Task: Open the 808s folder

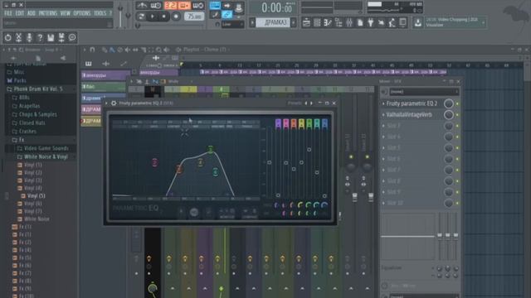Action: point(24,98)
